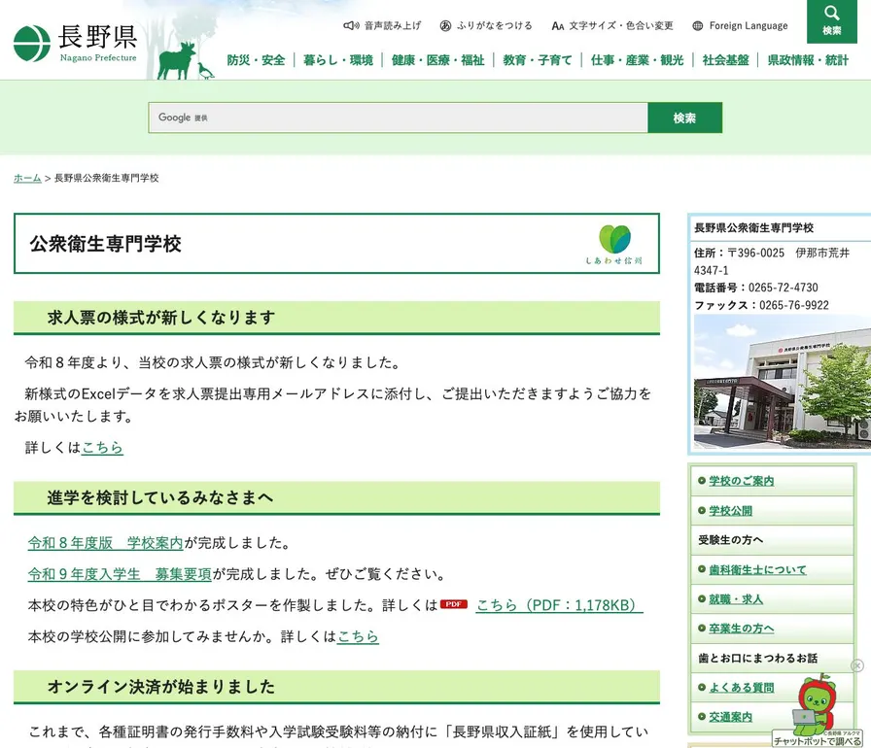Image resolution: width=871 pixels, height=748 pixels.
Task: Click 長野県公衆衛生専門学校 breadcrumb text
Action: pos(107,178)
